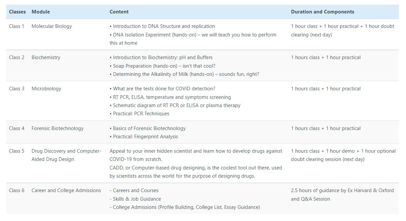Click the Duration and Components header
The width and height of the screenshot is (406, 221).
click(x=322, y=12)
